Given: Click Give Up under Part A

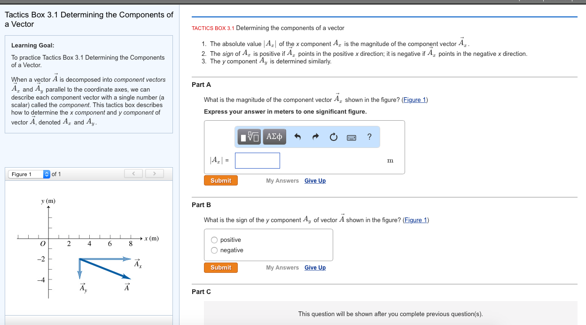Looking at the screenshot, I should point(315,180).
